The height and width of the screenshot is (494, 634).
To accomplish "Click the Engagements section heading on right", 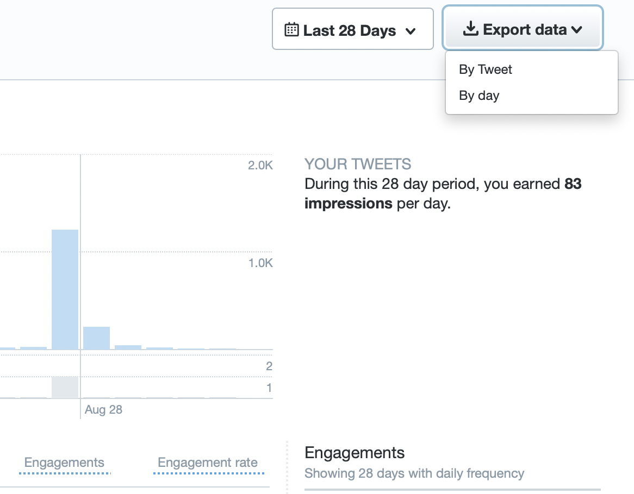I will pos(355,453).
